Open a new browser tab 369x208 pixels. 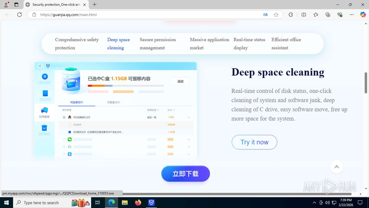pos(94,5)
